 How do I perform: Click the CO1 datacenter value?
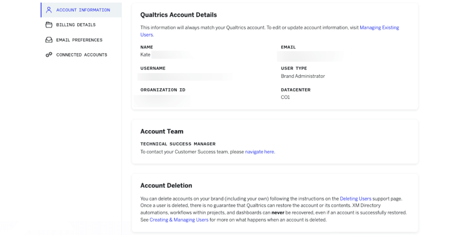click(285, 97)
